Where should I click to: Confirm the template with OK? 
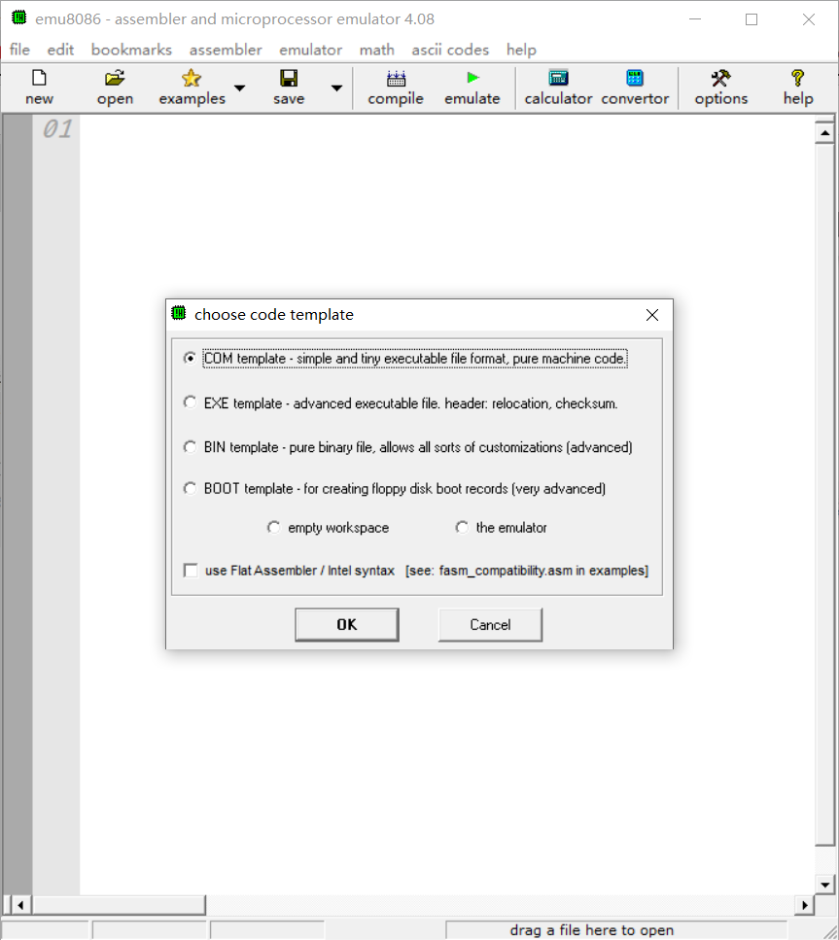[347, 625]
